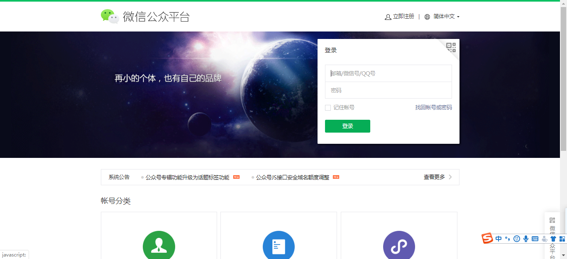The width and height of the screenshot is (567, 259).
Task: Toggle Sogou punctuation mode icon
Action: coord(507,239)
